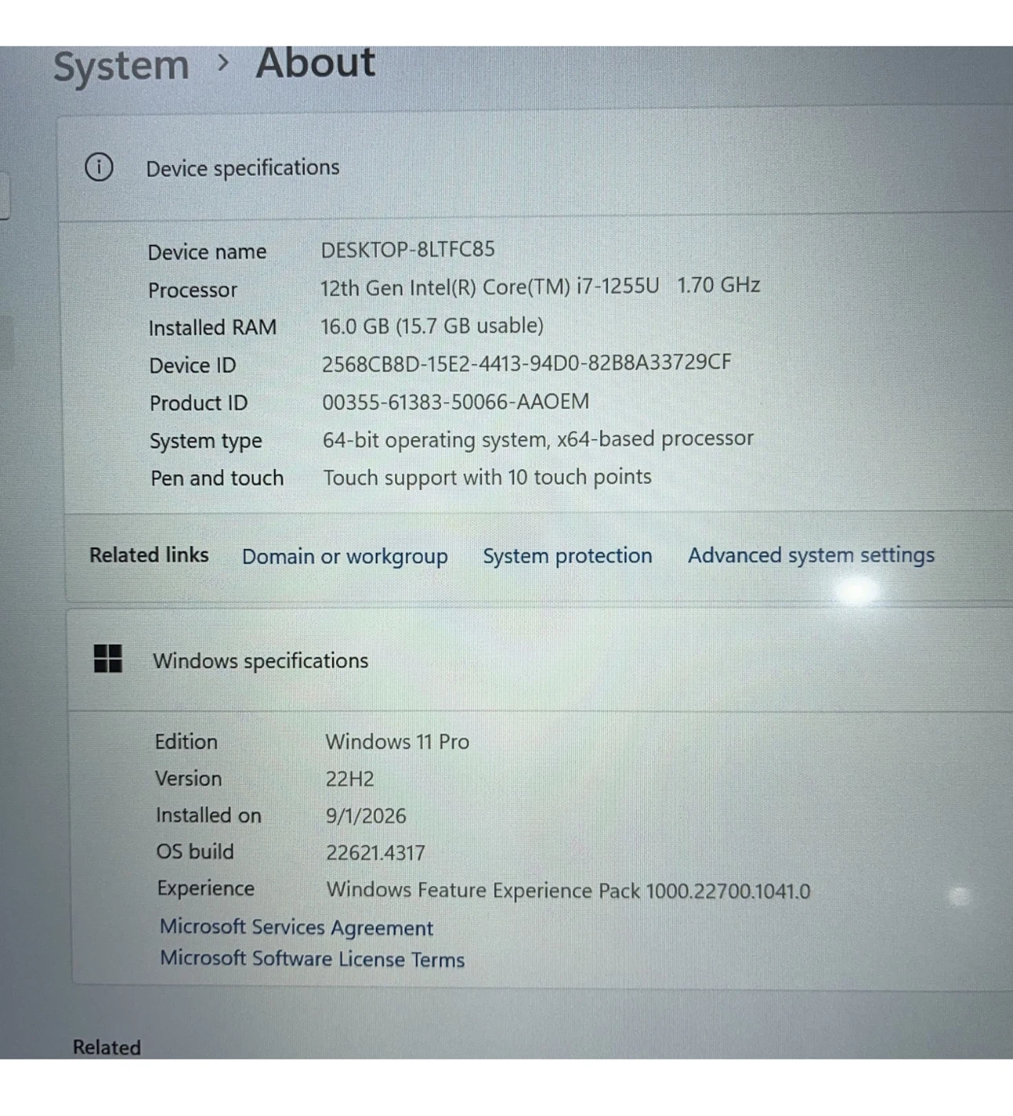Click the About page title

[x=316, y=64]
